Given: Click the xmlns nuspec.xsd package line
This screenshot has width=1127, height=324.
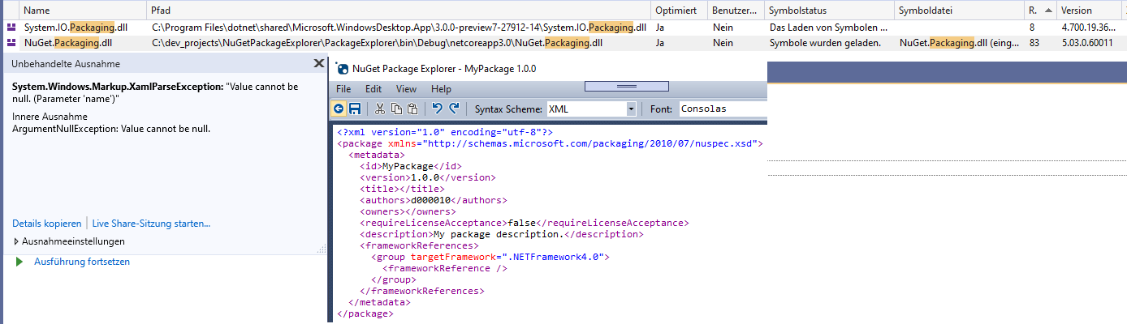Looking at the screenshot, I should click(550, 143).
